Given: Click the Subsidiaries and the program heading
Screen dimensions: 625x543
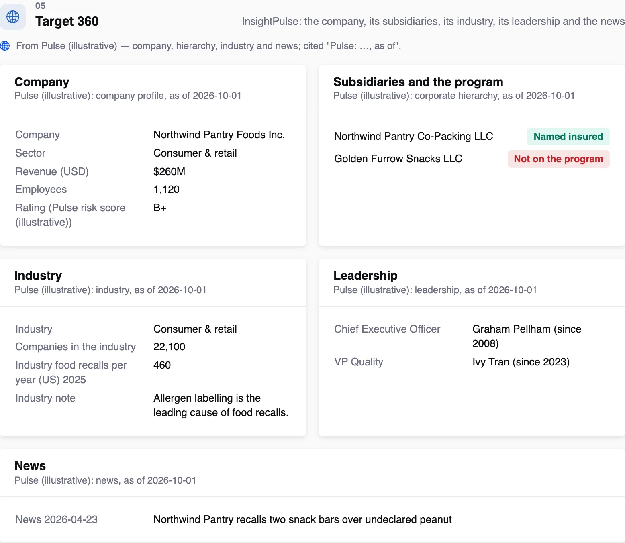Looking at the screenshot, I should coord(418,82).
